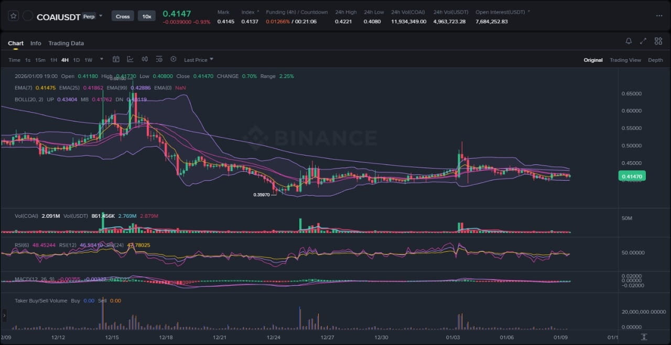Screen dimensions: 671x345
Task: Click the scroll-to-latest icon at bottom right
Action: click(644, 337)
